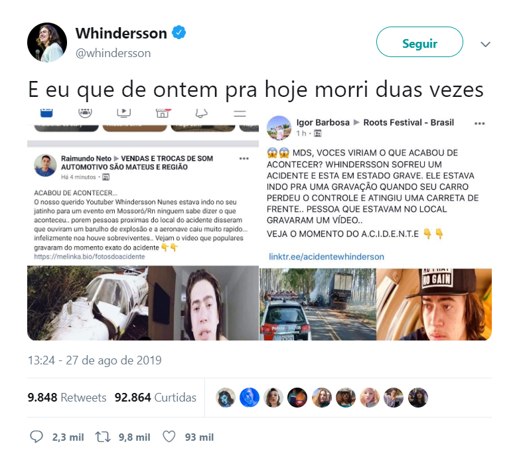
Task: Click the retweet arrows icon
Action: (103, 437)
